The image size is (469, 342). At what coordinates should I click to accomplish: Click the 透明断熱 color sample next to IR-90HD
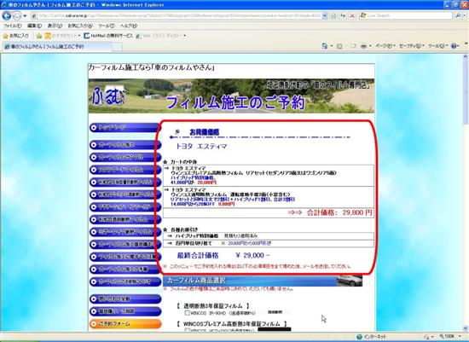click(x=275, y=312)
